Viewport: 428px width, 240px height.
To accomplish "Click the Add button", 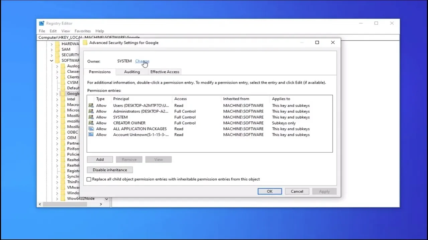I will [100, 159].
